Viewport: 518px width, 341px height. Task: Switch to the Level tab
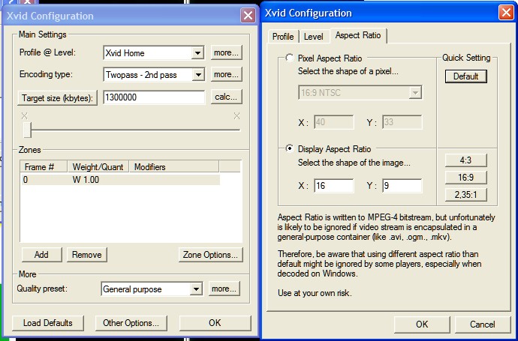point(314,36)
